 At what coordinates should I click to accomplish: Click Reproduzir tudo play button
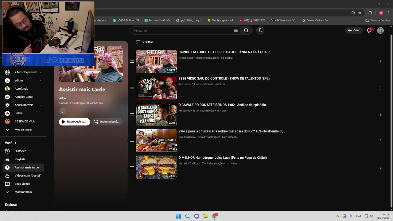click(x=74, y=122)
